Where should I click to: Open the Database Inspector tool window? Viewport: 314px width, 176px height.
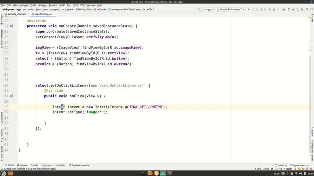tap(79, 165)
